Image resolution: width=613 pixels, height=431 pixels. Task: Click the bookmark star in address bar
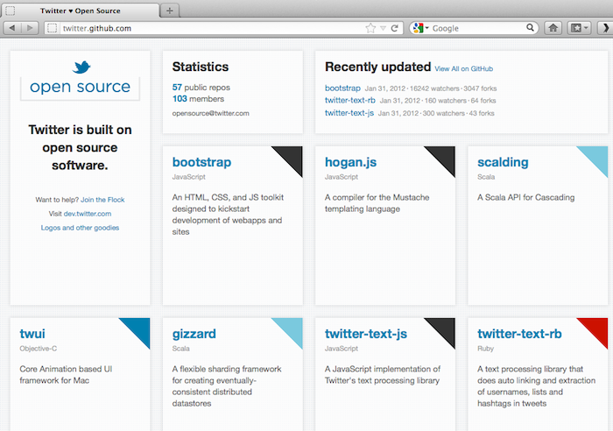pos(370,28)
